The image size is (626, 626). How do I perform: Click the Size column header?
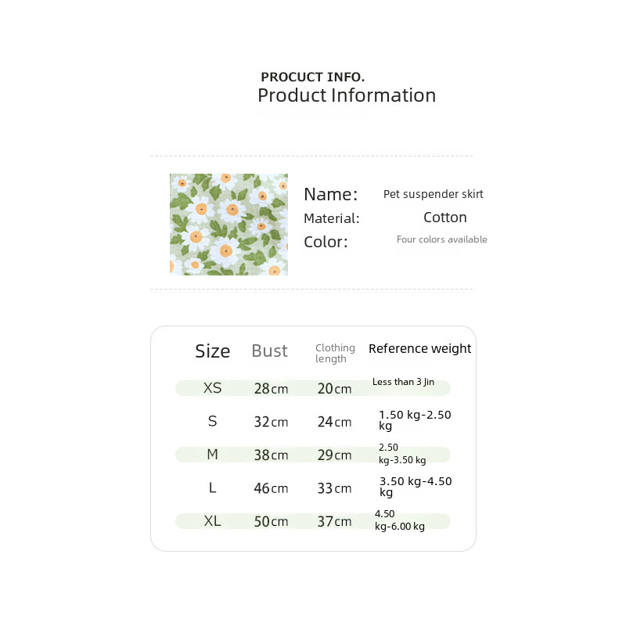[212, 351]
